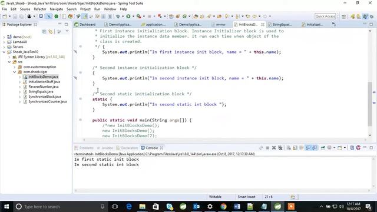The width and height of the screenshot is (377, 212).
Task: Toggle Show Console on standard output change
Action: (308, 148)
